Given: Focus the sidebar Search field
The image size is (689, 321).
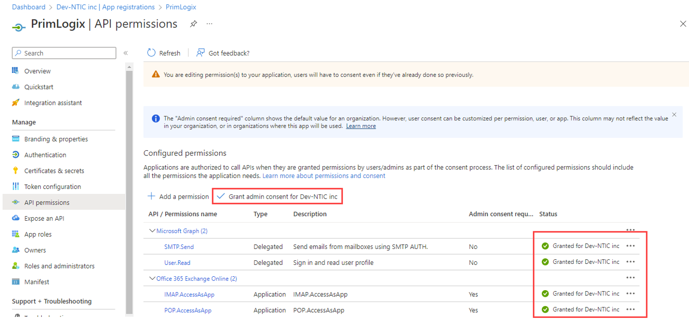Looking at the screenshot, I should pyautogui.click(x=64, y=53).
